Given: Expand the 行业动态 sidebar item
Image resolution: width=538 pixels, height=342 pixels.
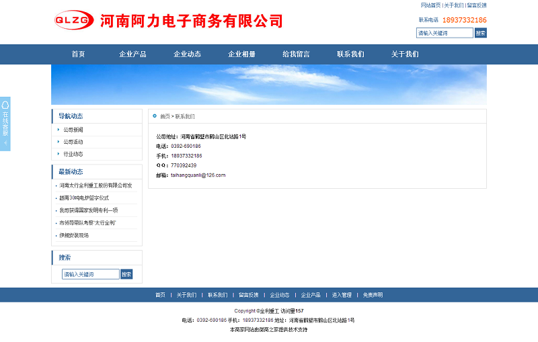Looking at the screenshot, I should point(73,154).
